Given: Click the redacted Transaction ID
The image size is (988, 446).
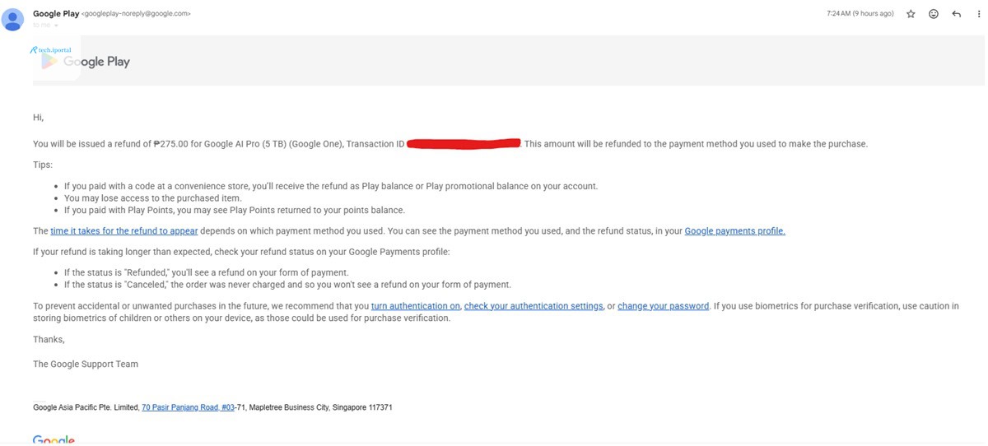Looking at the screenshot, I should click(464, 144).
